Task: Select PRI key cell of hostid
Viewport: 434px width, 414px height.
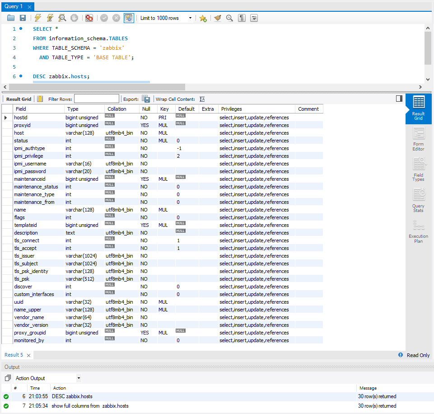Action: [166, 118]
